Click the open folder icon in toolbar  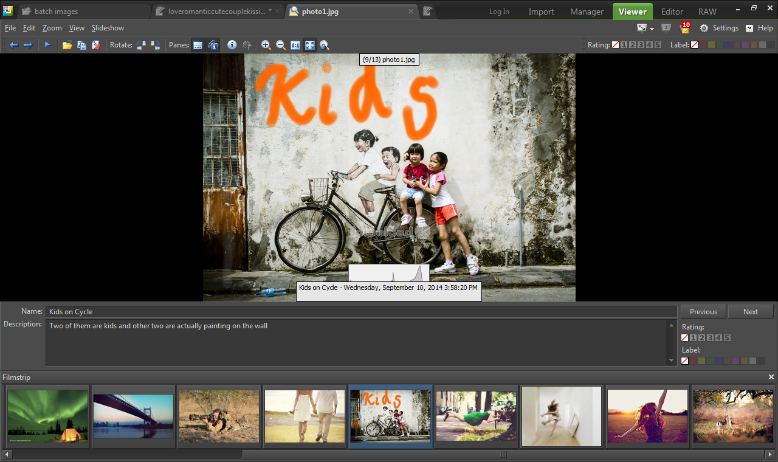tap(67, 45)
